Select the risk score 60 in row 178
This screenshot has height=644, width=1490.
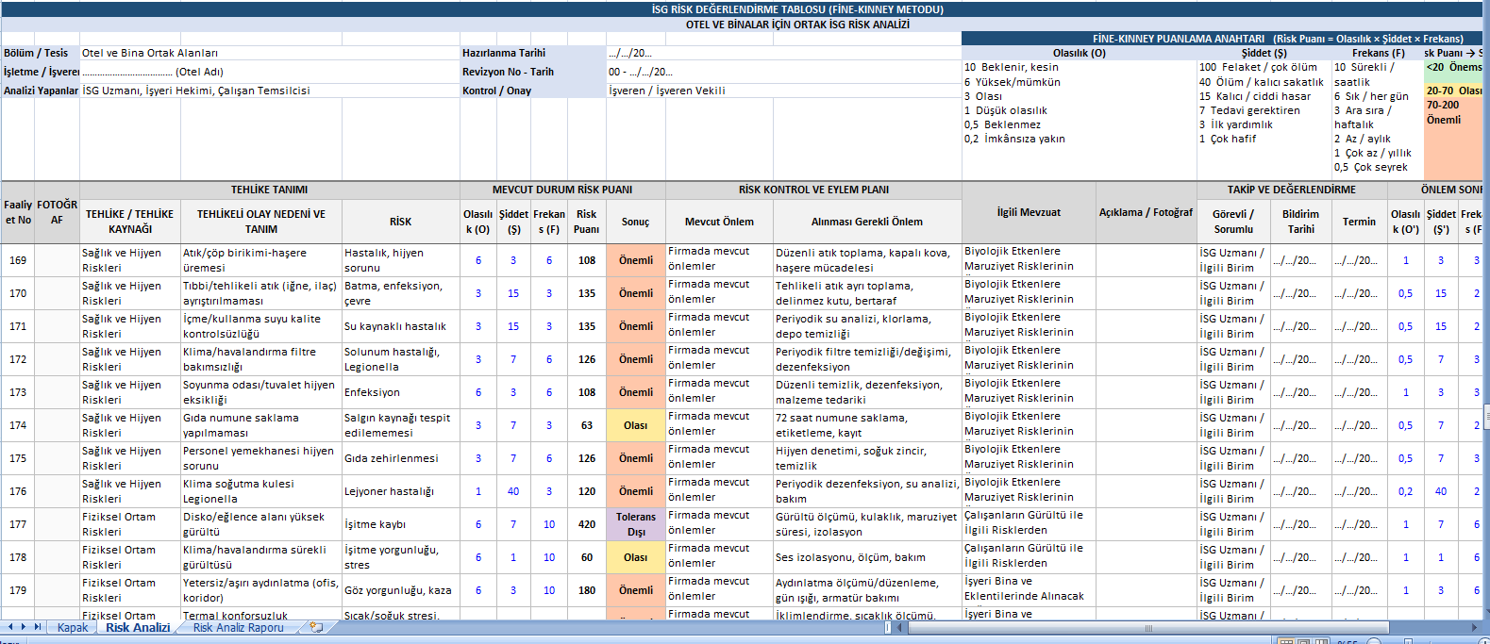click(586, 557)
